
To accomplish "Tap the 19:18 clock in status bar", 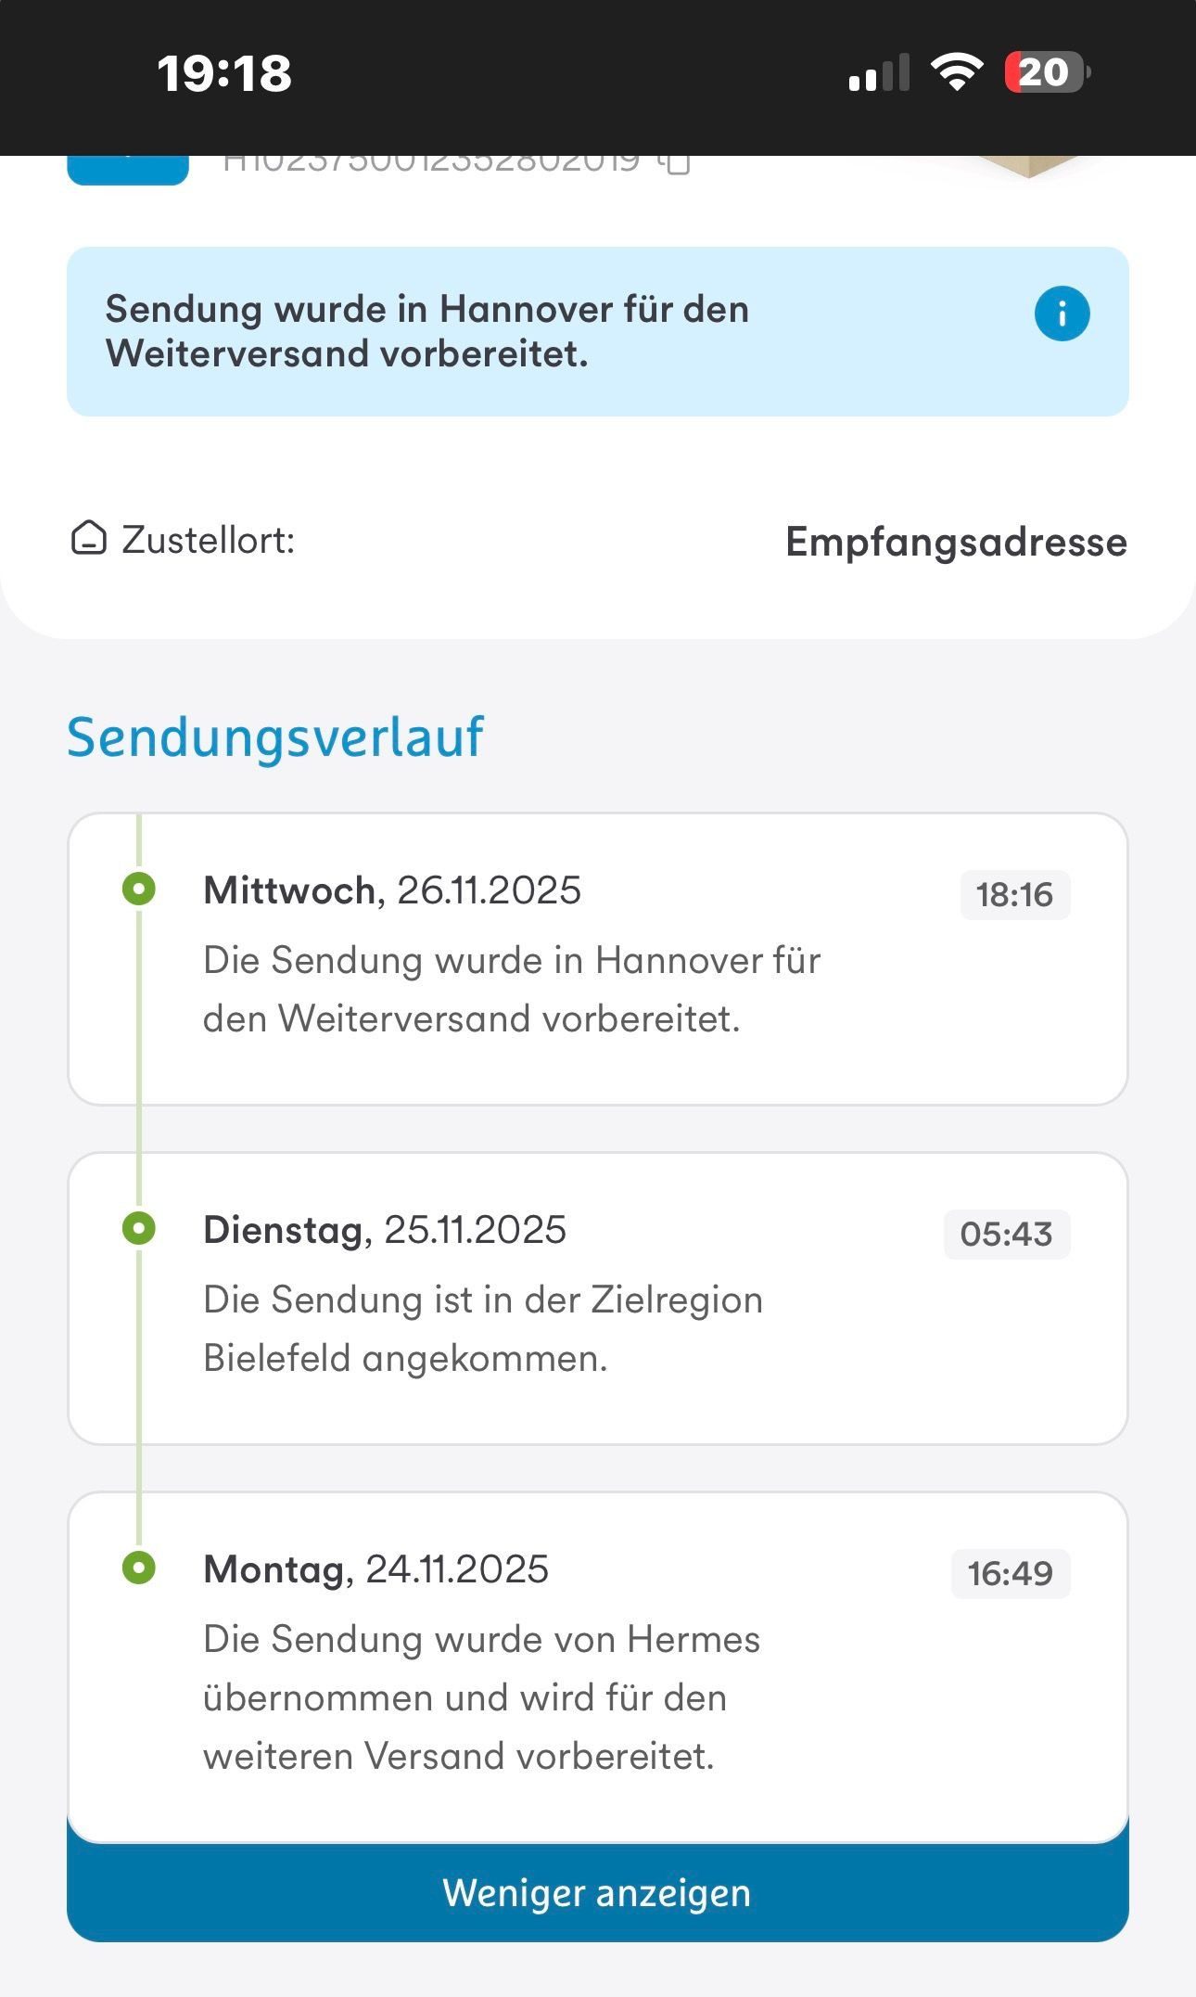I will click(x=224, y=73).
